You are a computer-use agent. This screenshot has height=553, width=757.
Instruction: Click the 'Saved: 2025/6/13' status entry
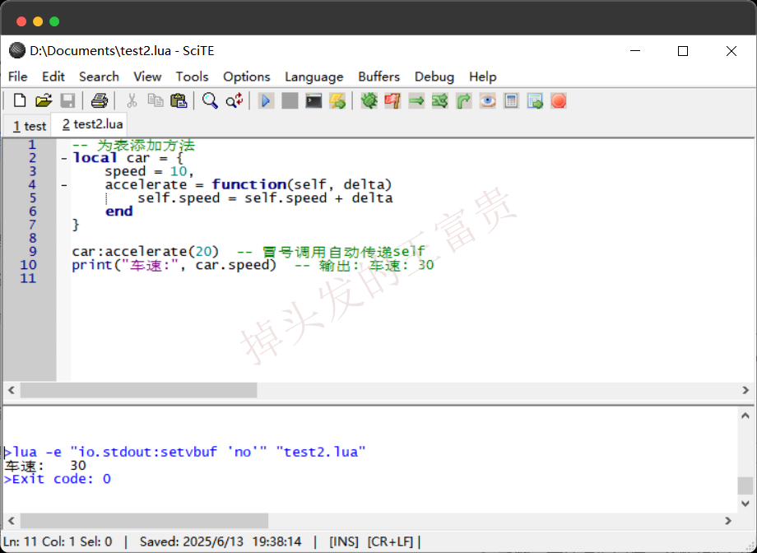[x=221, y=542]
